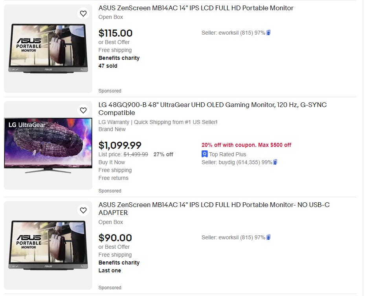369x296 pixels.
Task: Click the heart icon on the LG UltraGear listing
Action: pyautogui.click(x=83, y=111)
